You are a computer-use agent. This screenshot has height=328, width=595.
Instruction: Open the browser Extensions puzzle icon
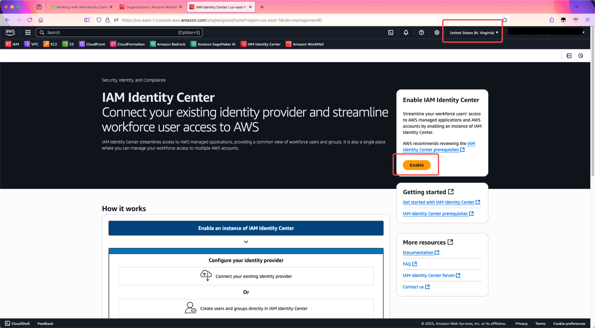(551, 20)
